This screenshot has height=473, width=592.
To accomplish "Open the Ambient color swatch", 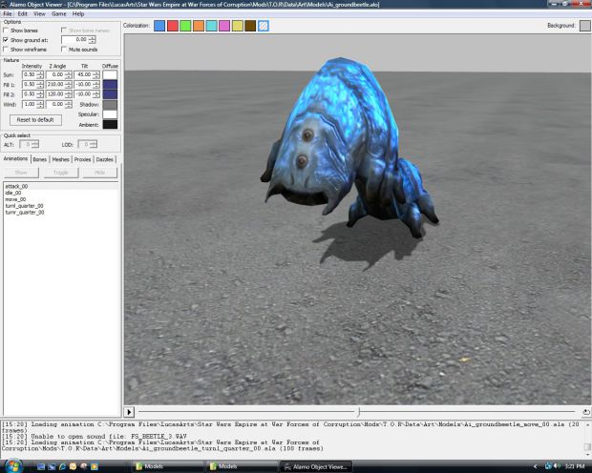I will click(110, 125).
